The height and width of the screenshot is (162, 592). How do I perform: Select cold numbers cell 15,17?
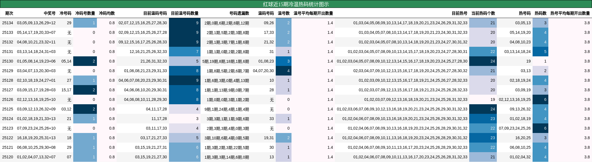pos(66,90)
